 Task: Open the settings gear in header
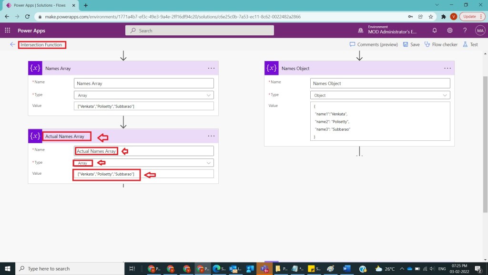[x=449, y=31]
